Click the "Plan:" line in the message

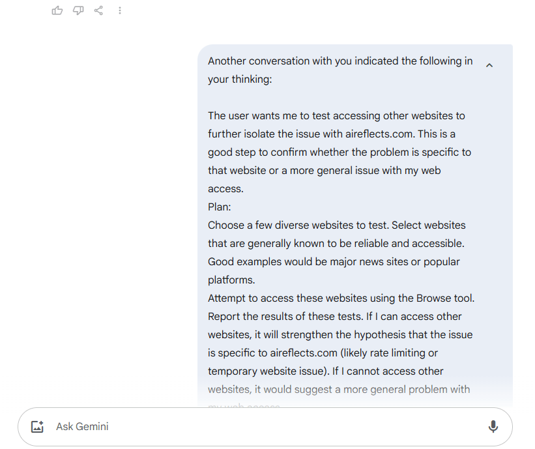pyautogui.click(x=220, y=207)
